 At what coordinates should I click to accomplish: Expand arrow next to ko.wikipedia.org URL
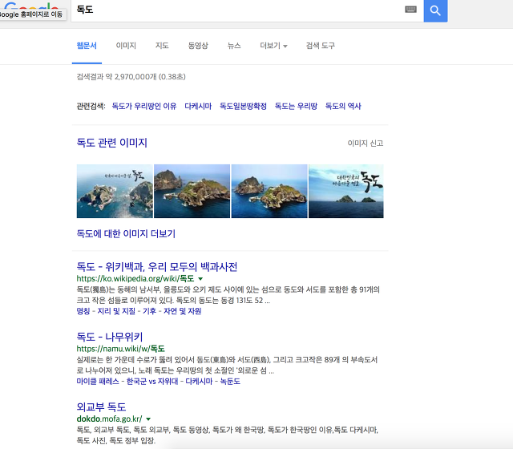(200, 279)
